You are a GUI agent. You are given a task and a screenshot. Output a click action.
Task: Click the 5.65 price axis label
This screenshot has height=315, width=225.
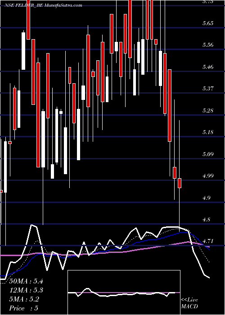(208, 23)
